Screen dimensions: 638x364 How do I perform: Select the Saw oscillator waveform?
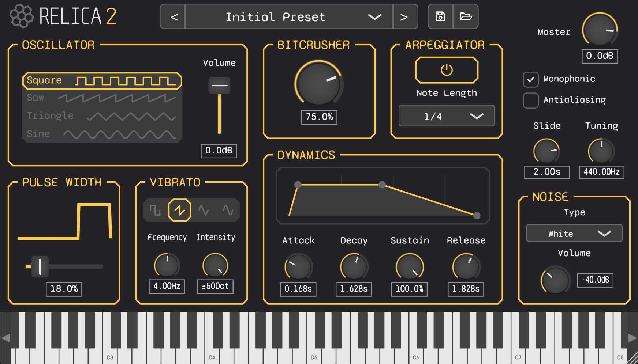(102, 98)
